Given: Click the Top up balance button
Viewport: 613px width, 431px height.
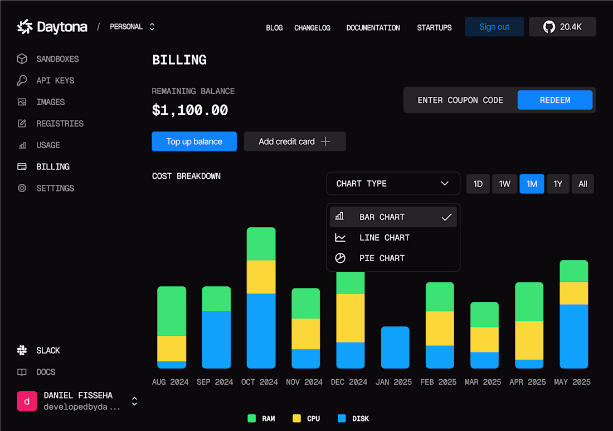Looking at the screenshot, I should tap(194, 141).
